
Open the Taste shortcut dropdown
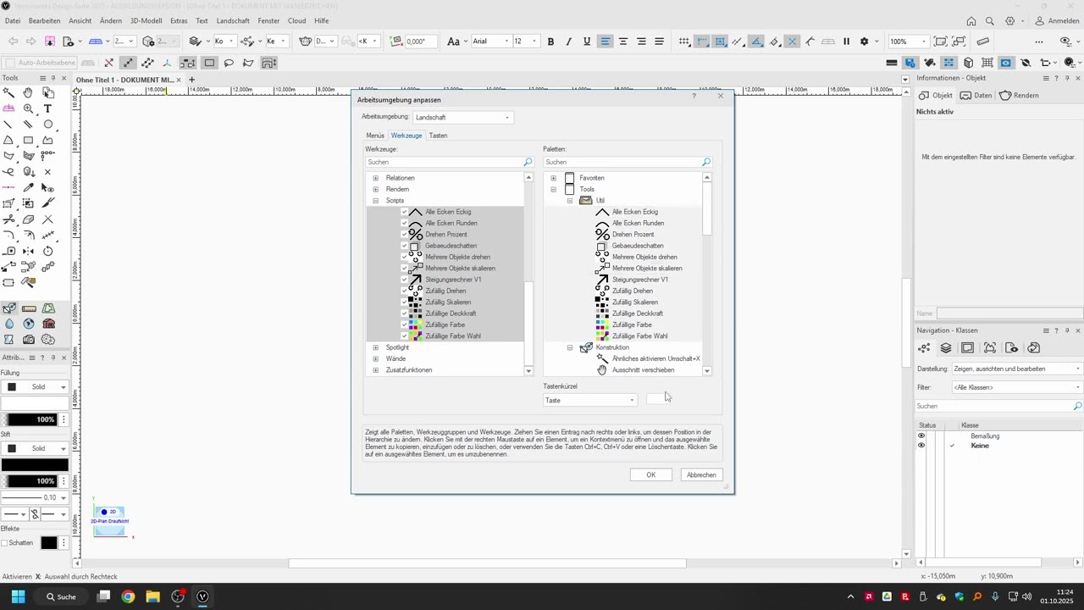[590, 400]
